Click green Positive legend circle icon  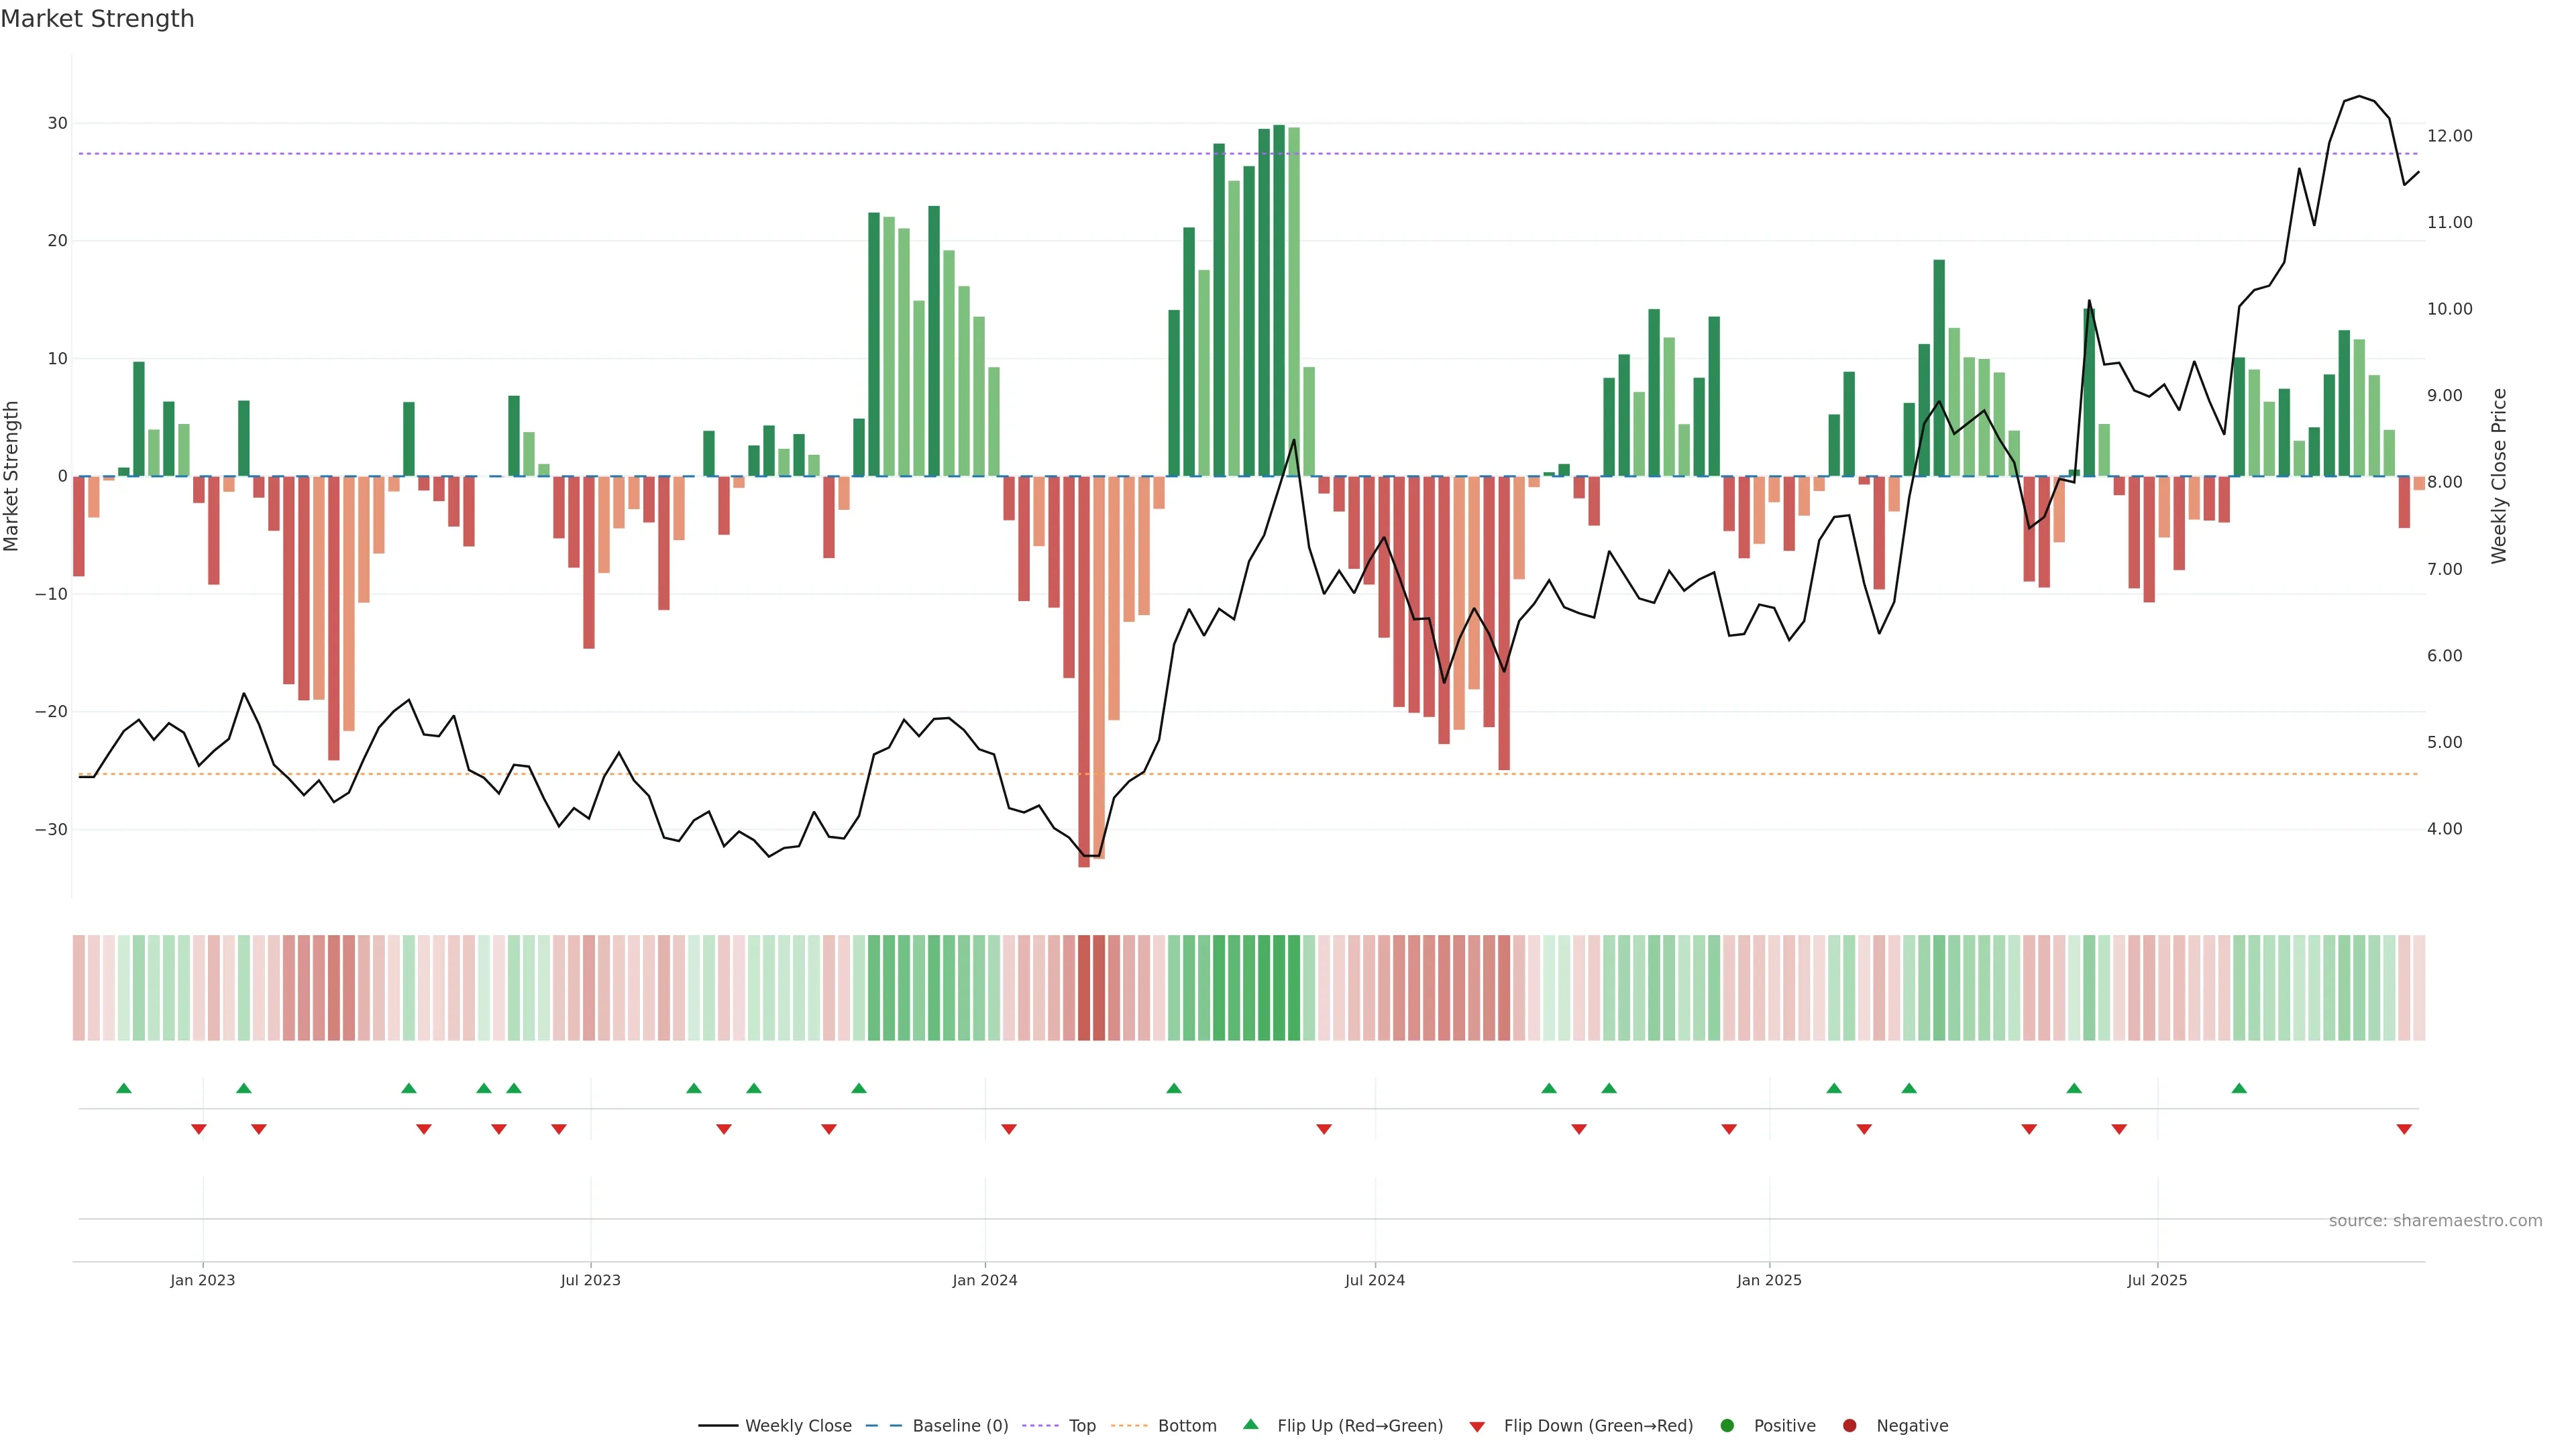point(1727,1426)
